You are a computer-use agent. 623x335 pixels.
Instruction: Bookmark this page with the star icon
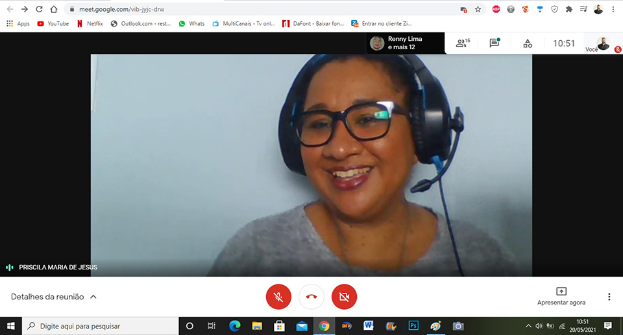pos(478,10)
